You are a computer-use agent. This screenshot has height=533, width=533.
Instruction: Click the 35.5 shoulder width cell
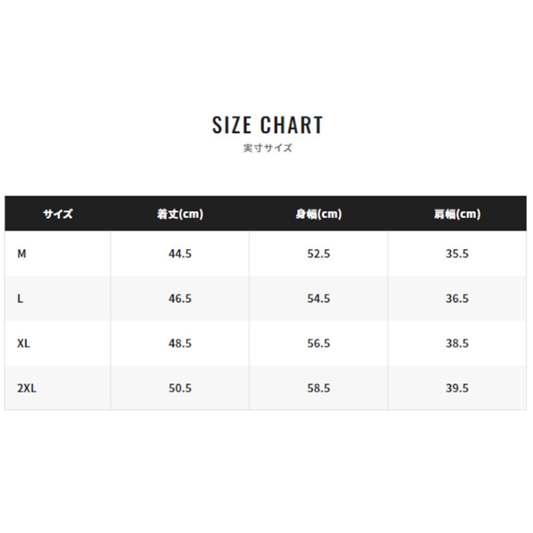click(x=457, y=254)
